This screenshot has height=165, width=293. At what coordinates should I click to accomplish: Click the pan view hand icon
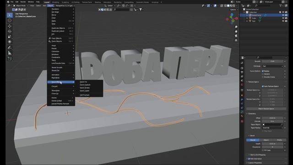tap(236, 31)
